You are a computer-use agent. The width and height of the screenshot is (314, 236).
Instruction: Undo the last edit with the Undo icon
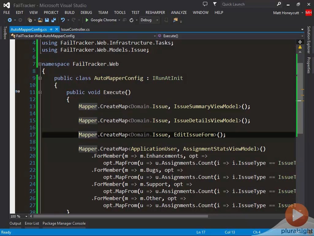63,20
